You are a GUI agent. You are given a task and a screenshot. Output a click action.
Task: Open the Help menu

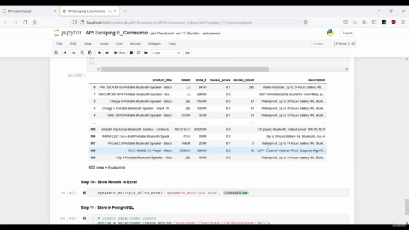tap(173, 44)
